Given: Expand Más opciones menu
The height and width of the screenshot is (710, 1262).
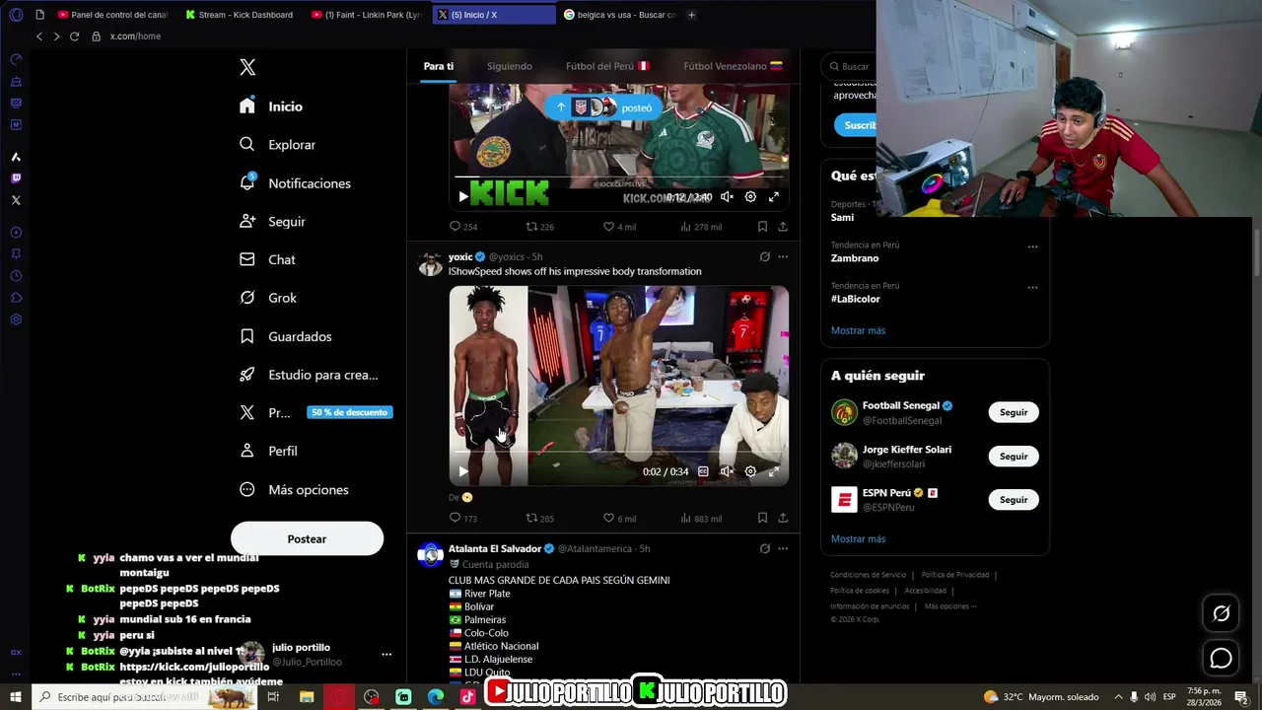Looking at the screenshot, I should pos(294,490).
